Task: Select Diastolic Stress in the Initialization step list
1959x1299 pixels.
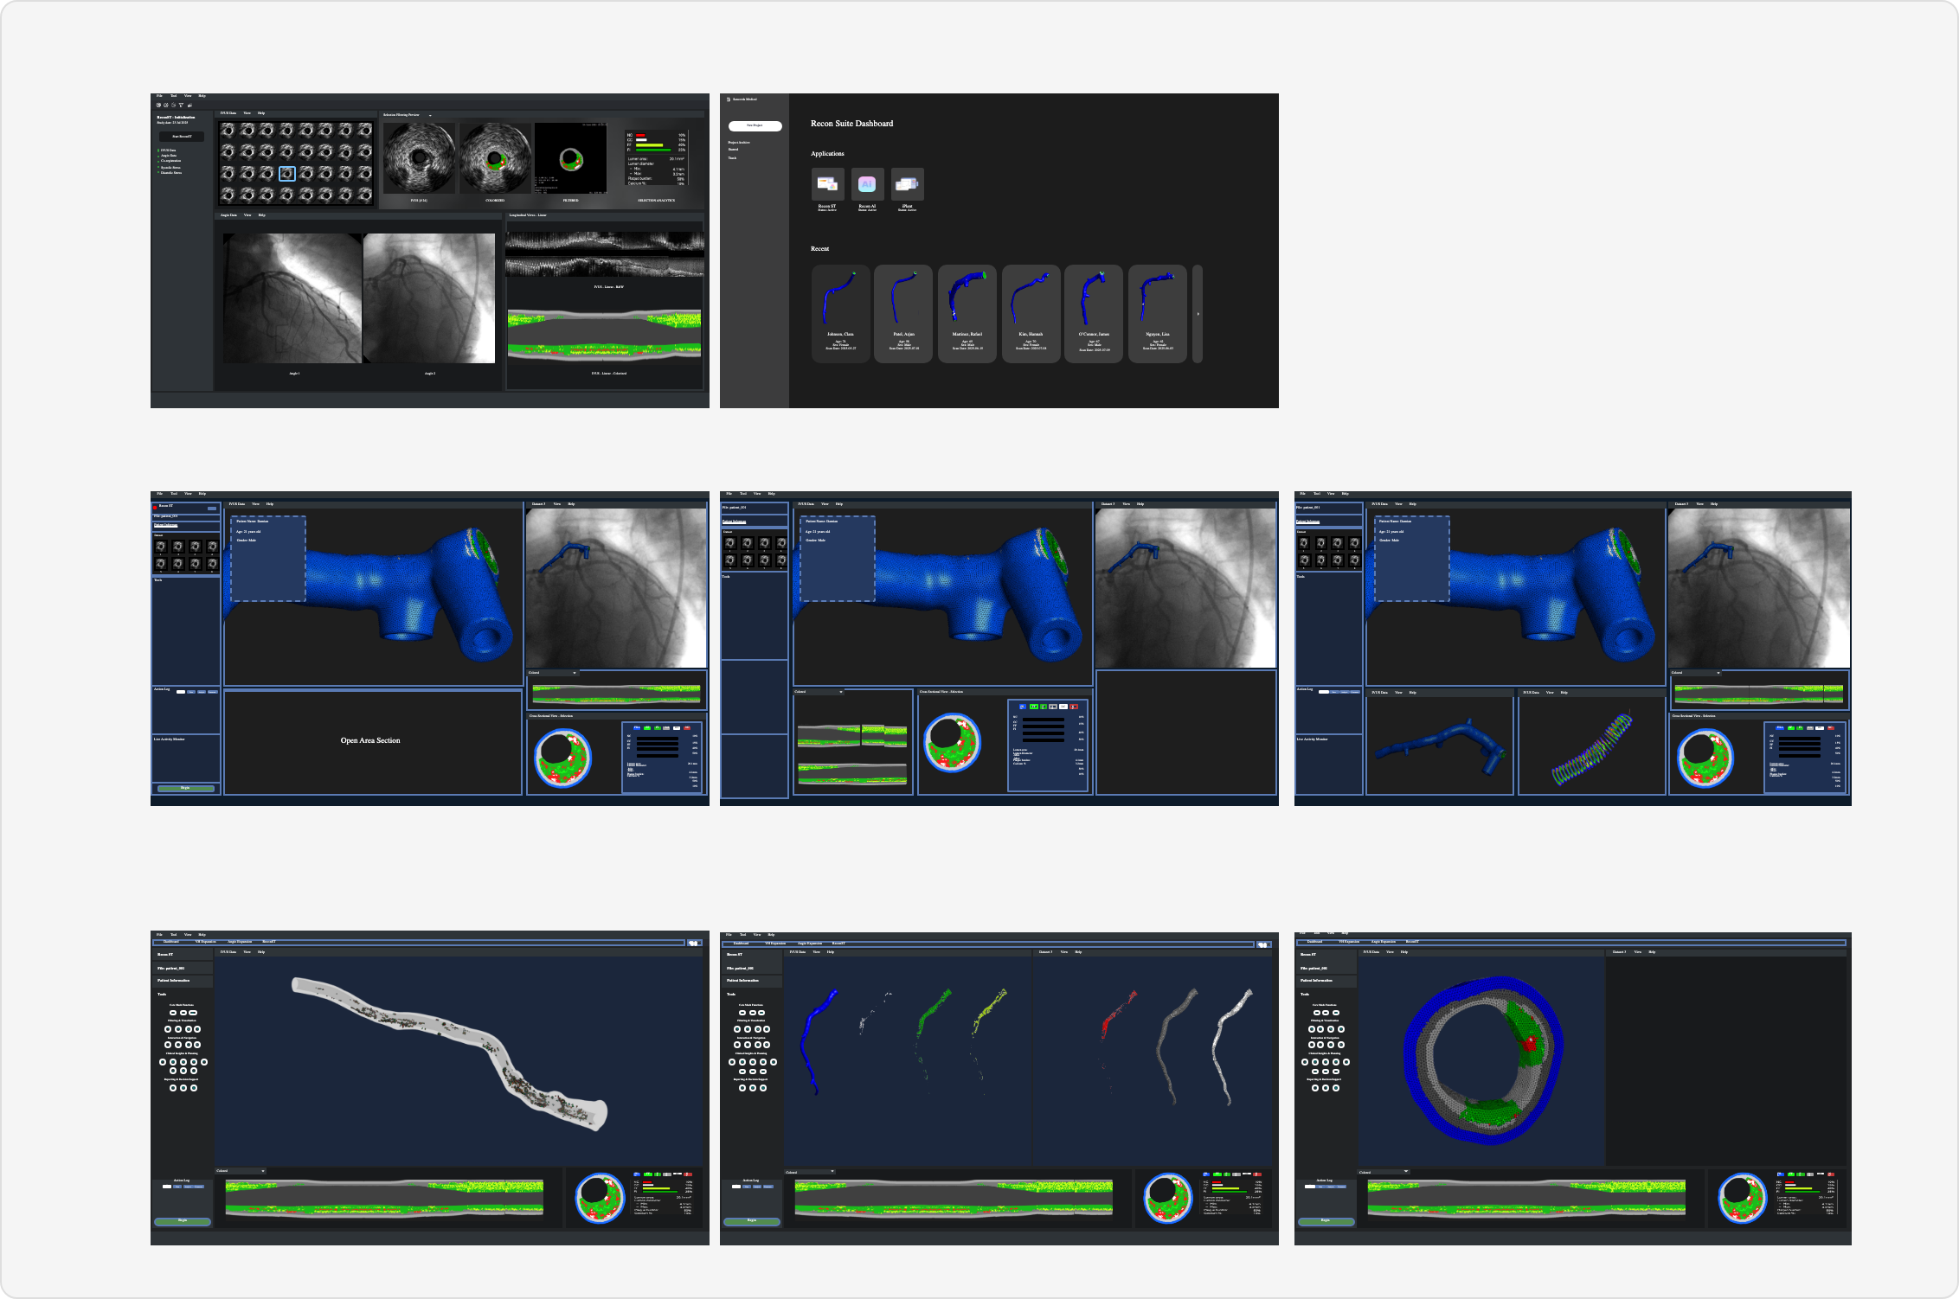Action: click(x=171, y=173)
